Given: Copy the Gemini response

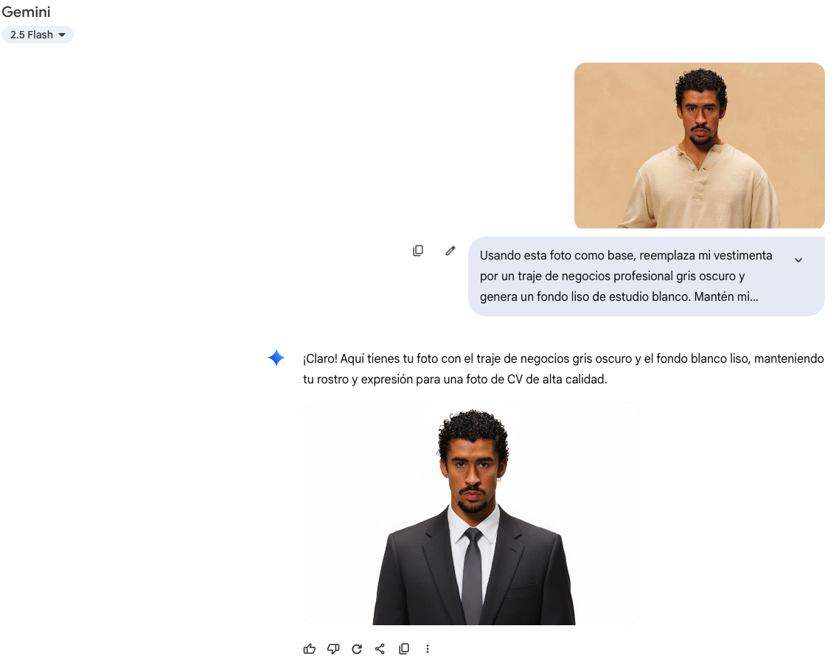Looking at the screenshot, I should (x=404, y=649).
